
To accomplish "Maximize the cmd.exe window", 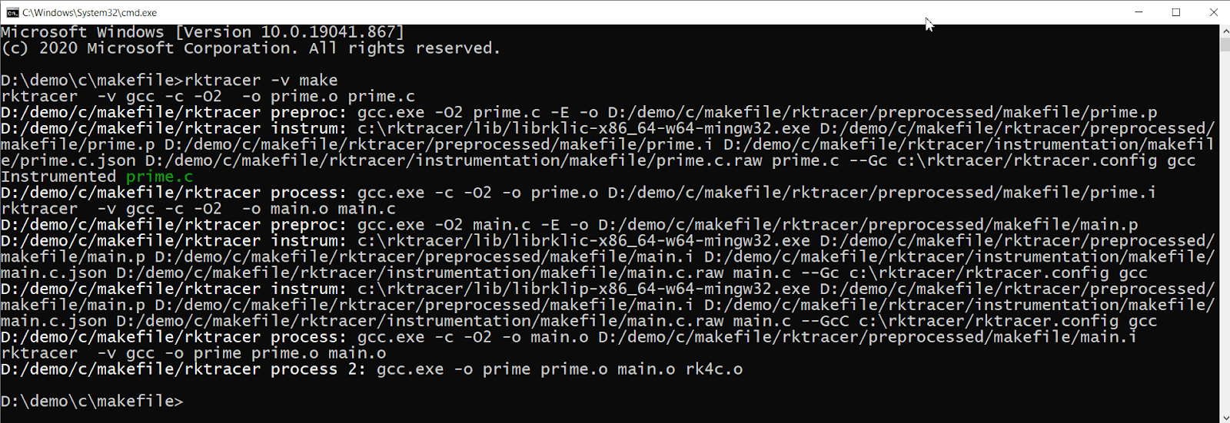I will (1176, 12).
